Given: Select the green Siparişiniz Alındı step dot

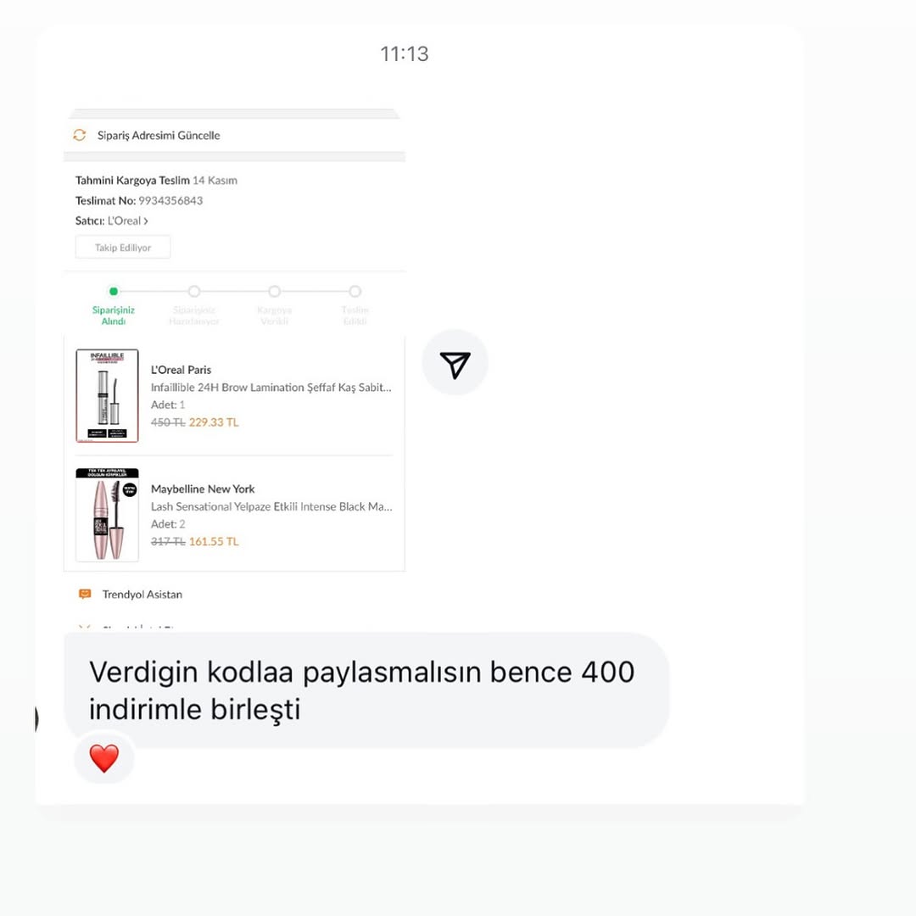Looking at the screenshot, I should pos(114,291).
